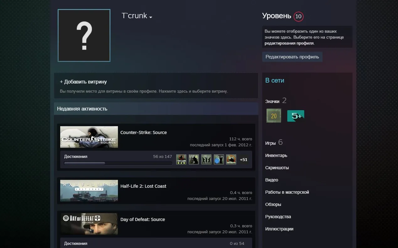Image resolution: width=398 pixels, height=248 pixels.
Task: Go to «Работы в мастерской»
Action: [287, 192]
